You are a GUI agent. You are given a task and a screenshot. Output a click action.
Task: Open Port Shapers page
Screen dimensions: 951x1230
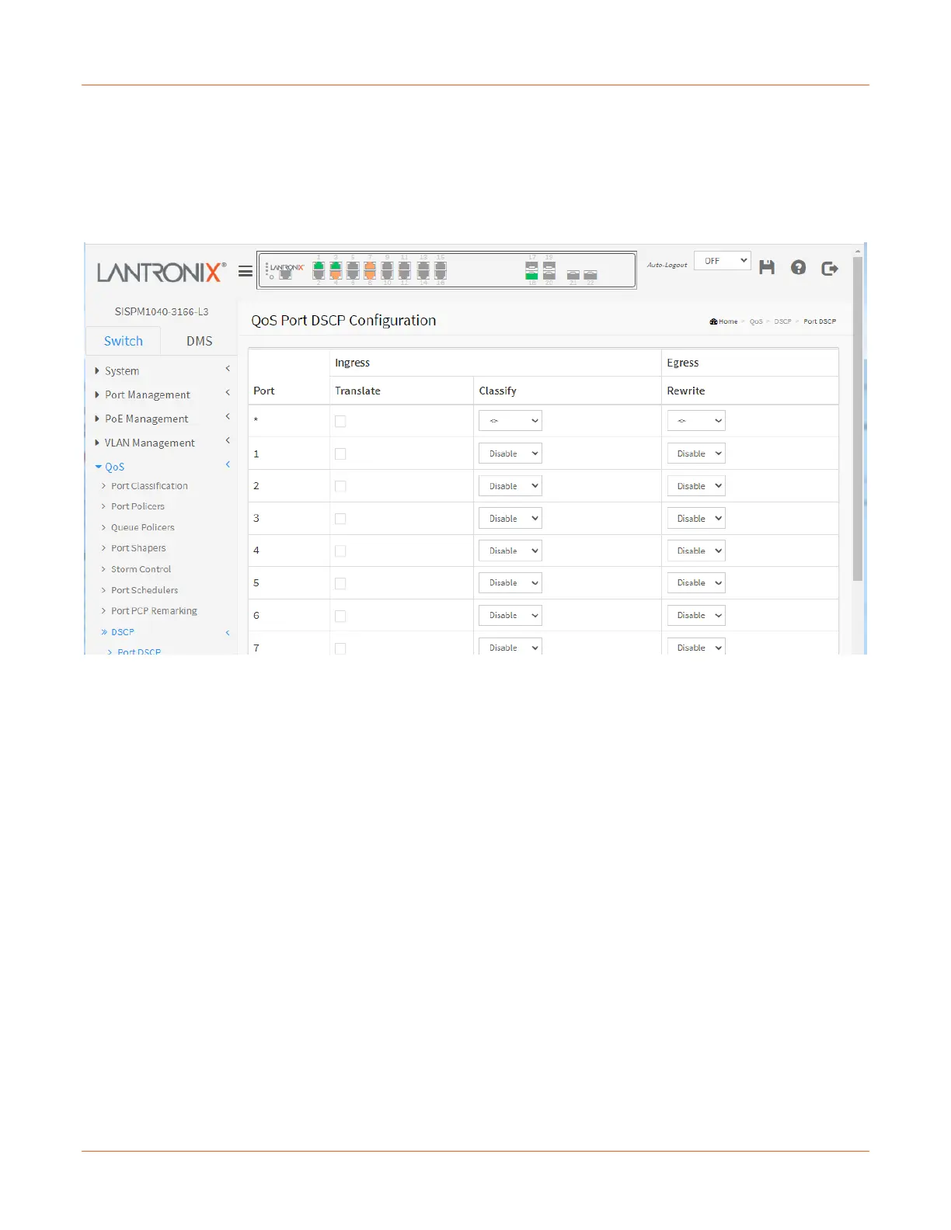pyautogui.click(x=138, y=548)
